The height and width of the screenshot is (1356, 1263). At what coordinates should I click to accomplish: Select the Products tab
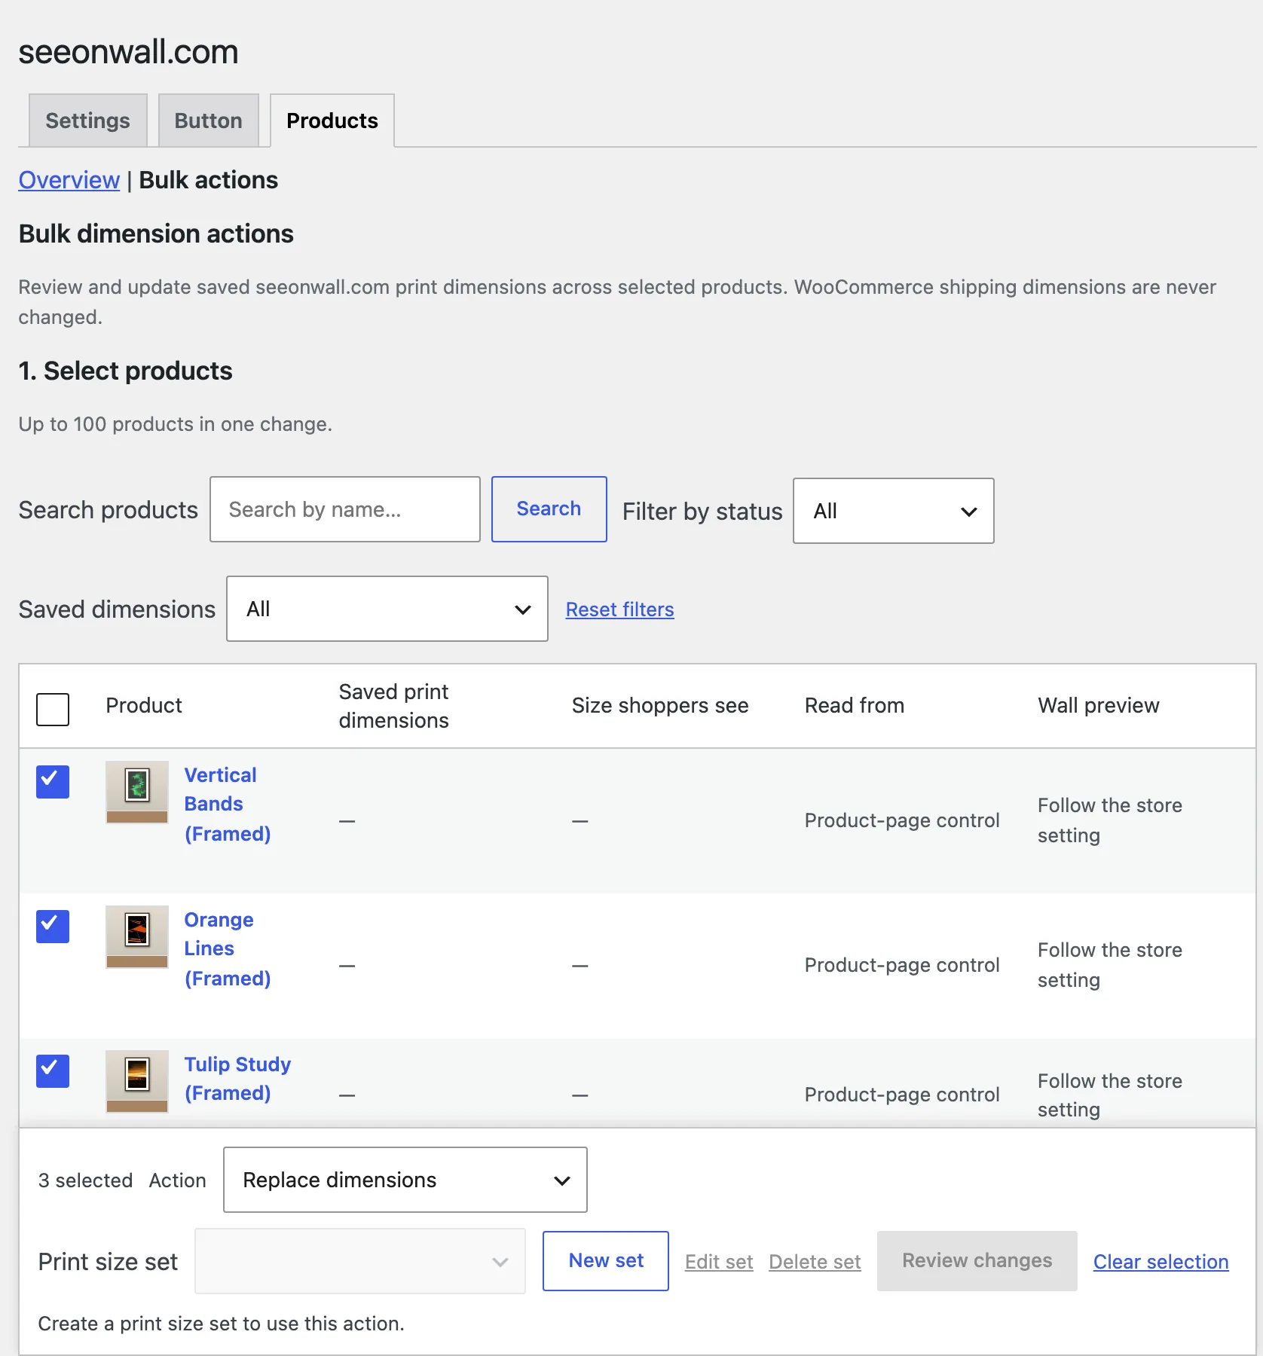coord(332,121)
